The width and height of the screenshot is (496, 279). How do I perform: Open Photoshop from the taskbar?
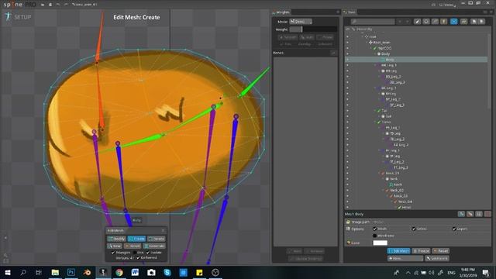pyautogui.click(x=71, y=272)
